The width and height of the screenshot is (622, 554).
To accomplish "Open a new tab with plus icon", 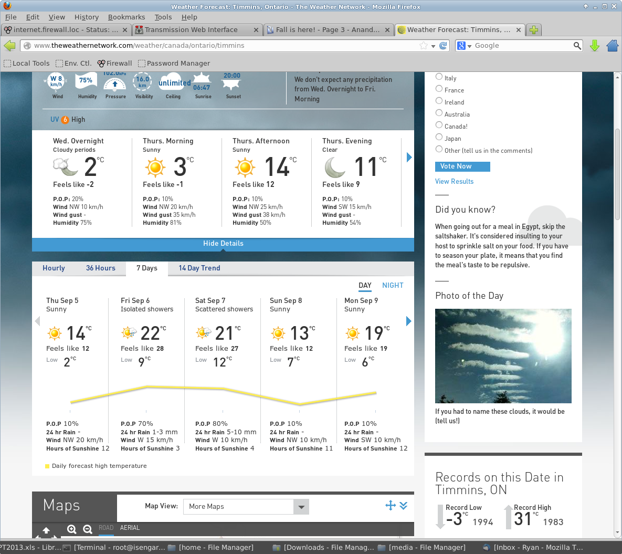I will click(534, 30).
